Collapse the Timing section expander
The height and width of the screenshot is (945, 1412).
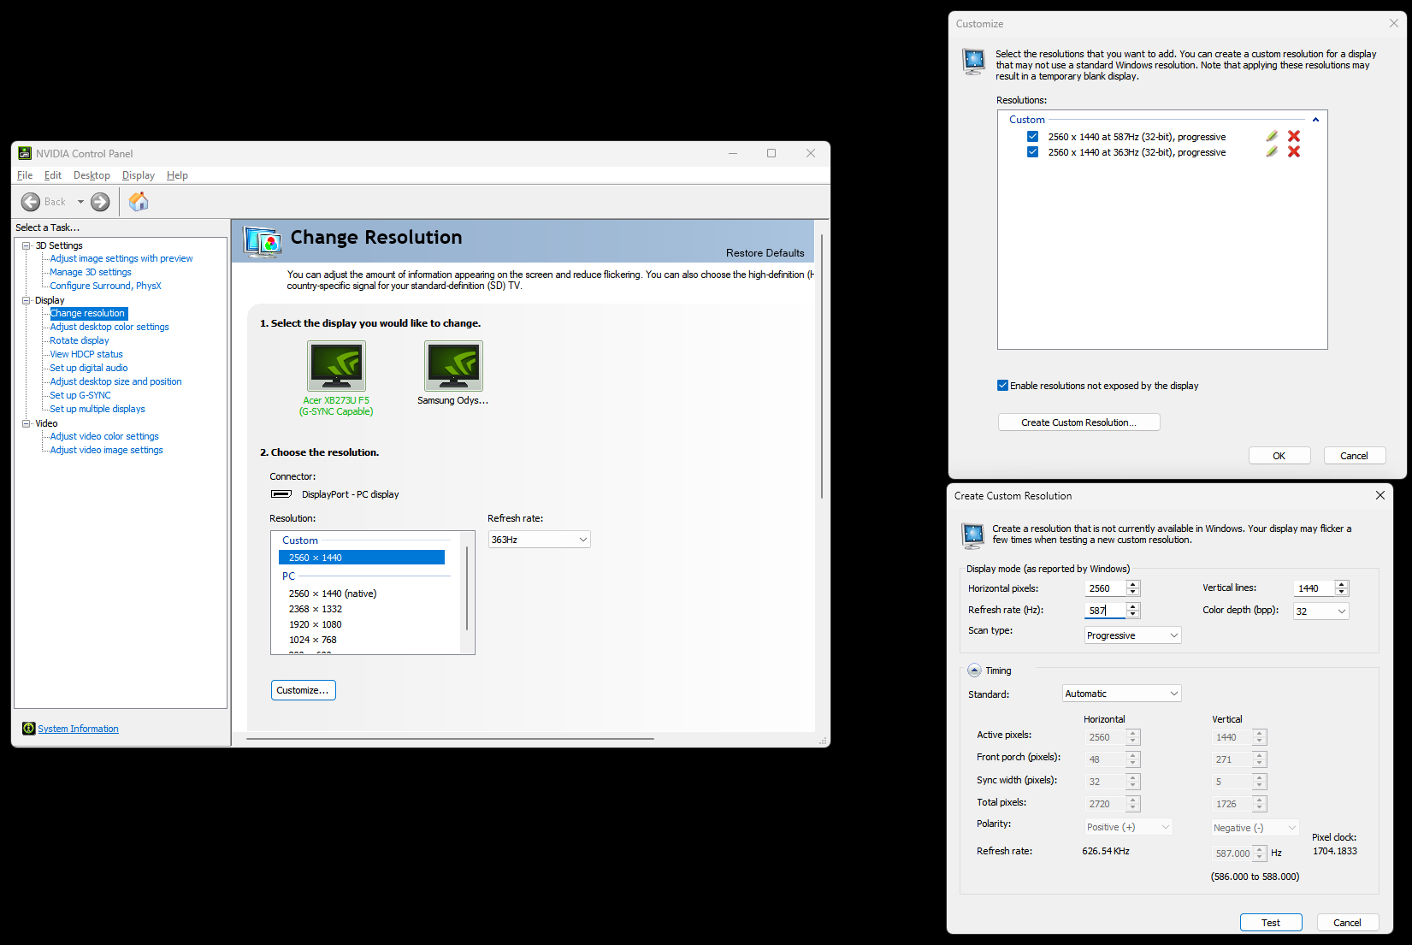click(974, 670)
